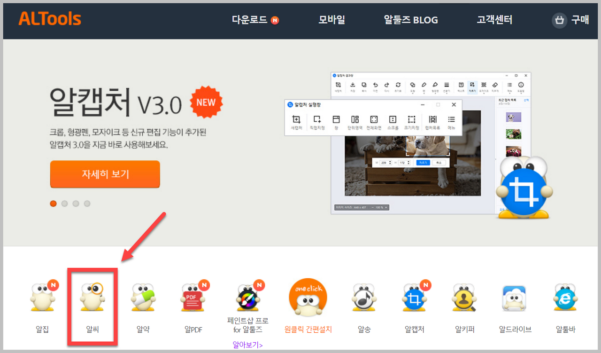Image resolution: width=601 pixels, height=353 pixels.
Task: Click the 알송 text label
Action: pos(364,329)
